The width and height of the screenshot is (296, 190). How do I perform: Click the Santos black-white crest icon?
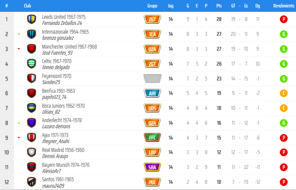pyautogui.click(x=32, y=182)
